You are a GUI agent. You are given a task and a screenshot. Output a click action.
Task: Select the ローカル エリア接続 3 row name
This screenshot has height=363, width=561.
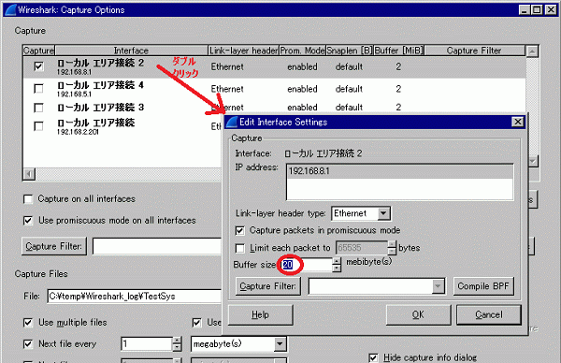(x=101, y=107)
